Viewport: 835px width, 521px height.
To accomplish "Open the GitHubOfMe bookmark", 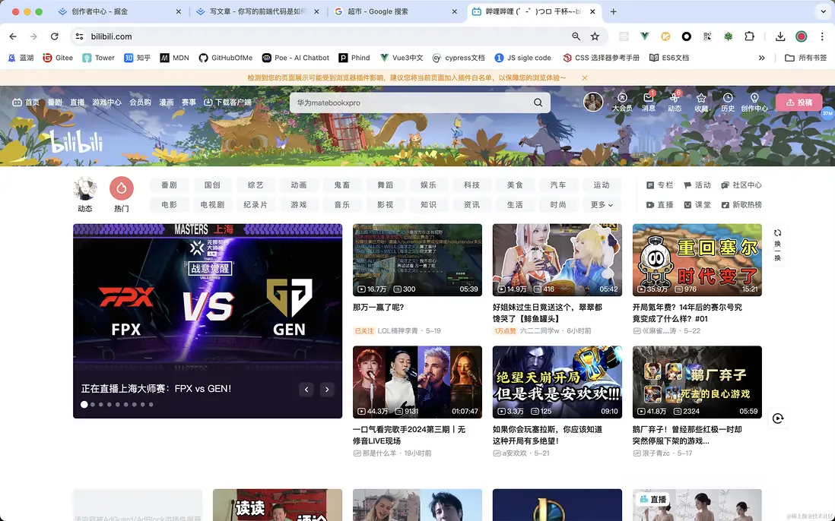I will click(x=226, y=58).
